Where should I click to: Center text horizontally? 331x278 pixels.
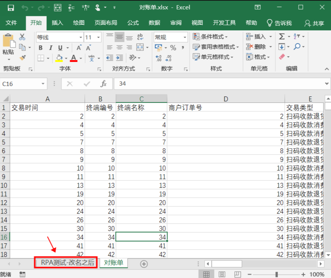[120, 47]
